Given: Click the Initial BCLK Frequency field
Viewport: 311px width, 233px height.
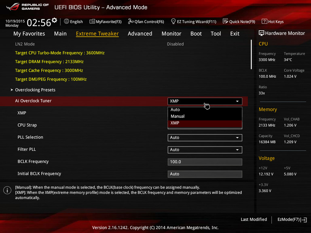Looking at the screenshot, I should tap(205, 174).
